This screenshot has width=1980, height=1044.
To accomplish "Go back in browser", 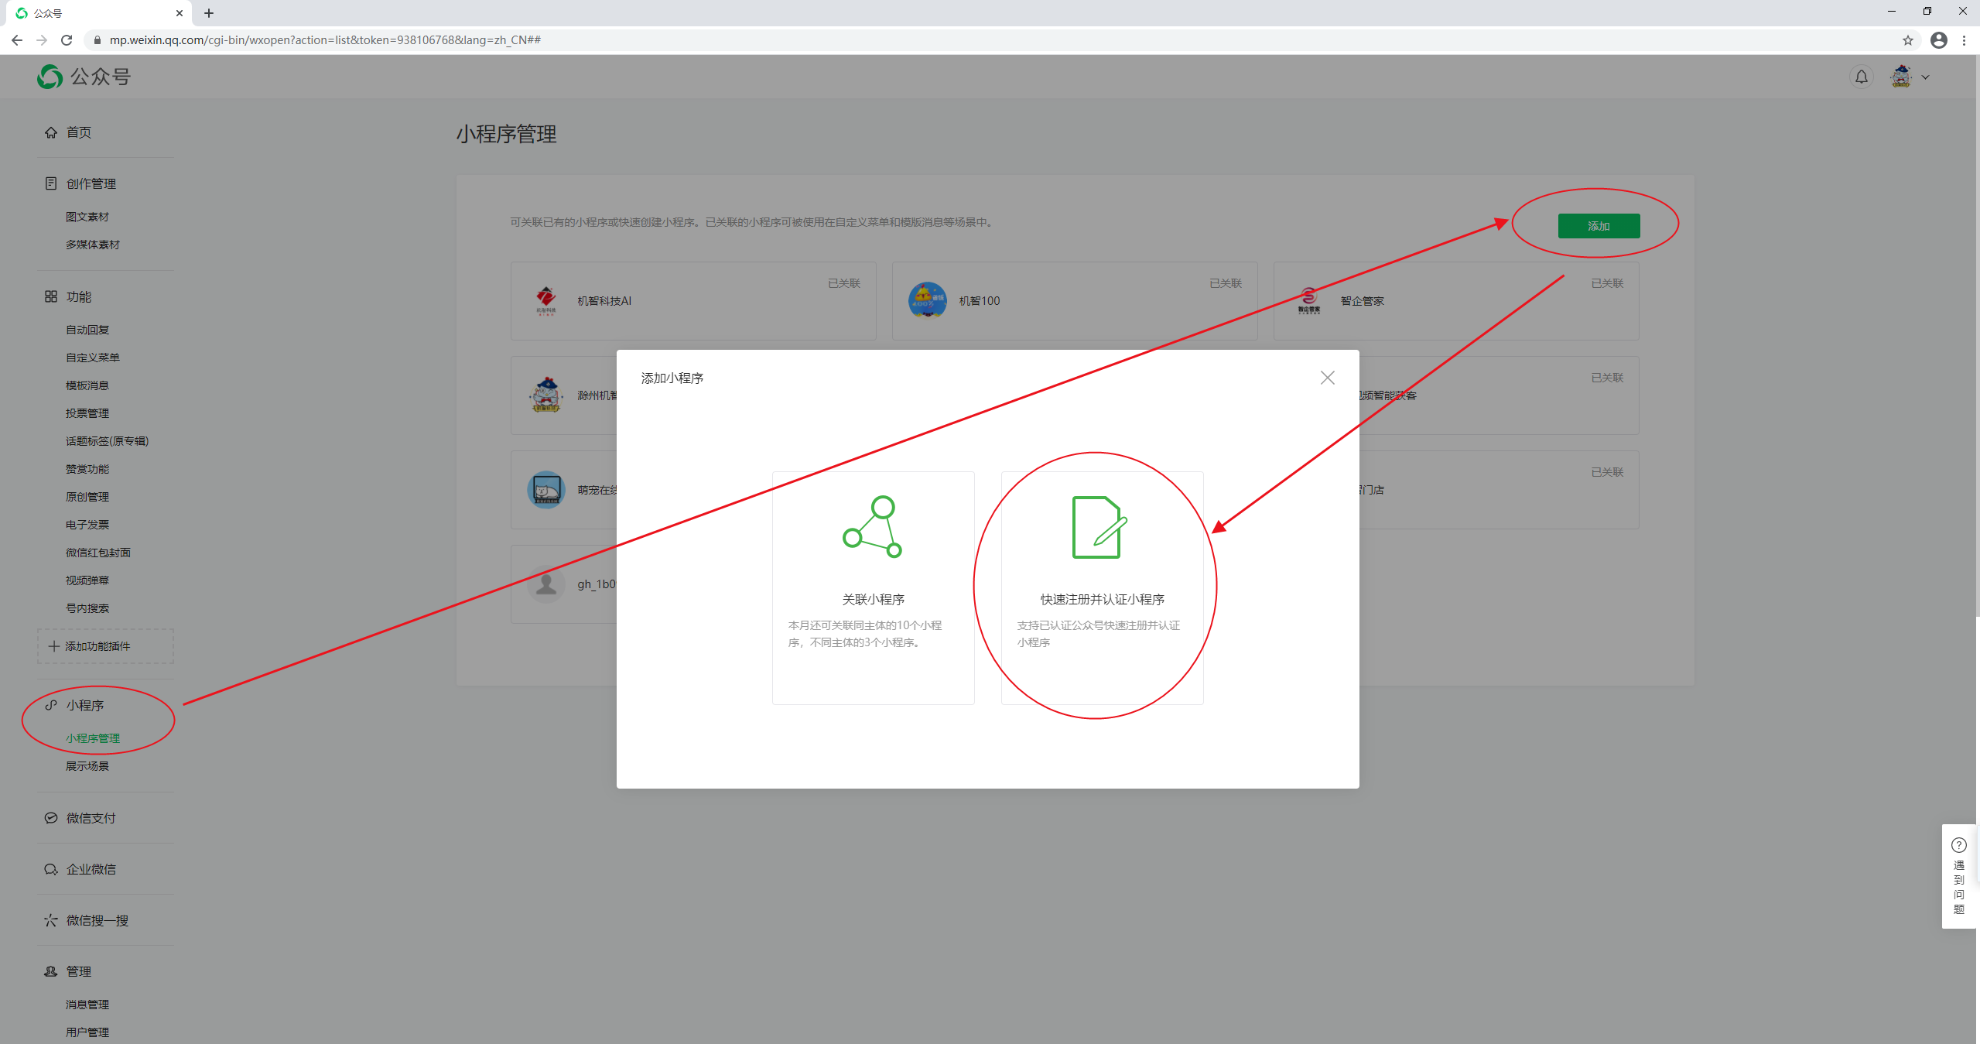I will point(17,40).
